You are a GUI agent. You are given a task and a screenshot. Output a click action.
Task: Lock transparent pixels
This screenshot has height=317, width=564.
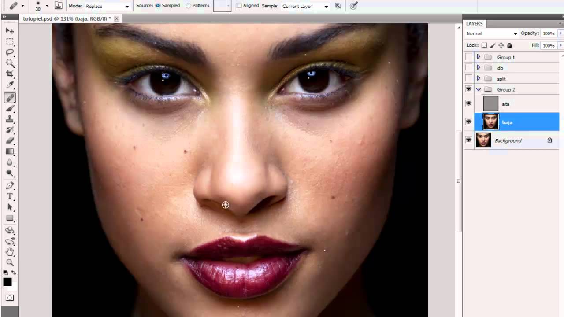click(484, 45)
